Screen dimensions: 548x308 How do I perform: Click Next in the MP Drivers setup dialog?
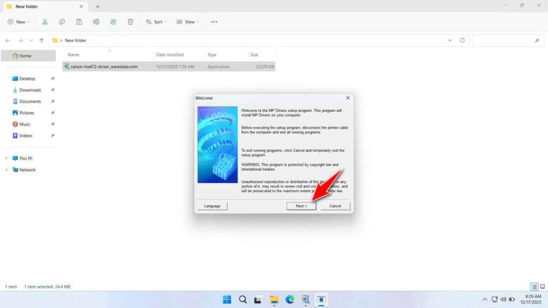[x=301, y=206]
